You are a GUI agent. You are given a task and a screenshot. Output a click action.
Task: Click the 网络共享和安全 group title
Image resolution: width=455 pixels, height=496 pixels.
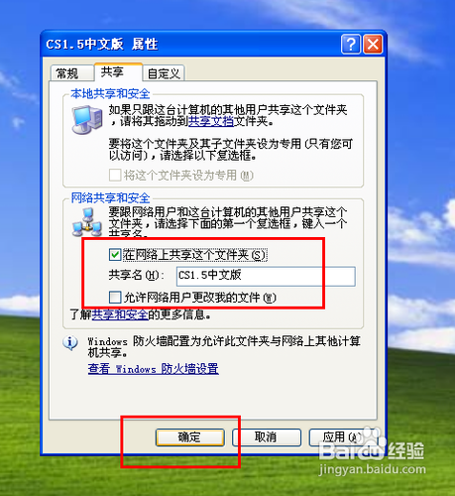click(x=110, y=197)
